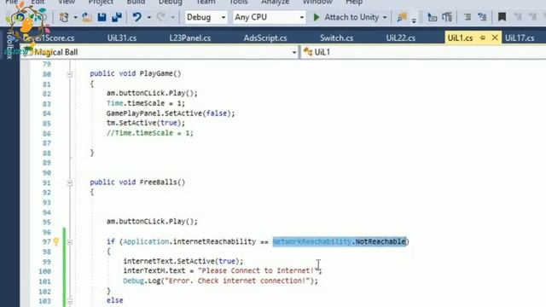Open the Project menu
Image resolution: width=546 pixels, height=307 pixels.
click(101, 2)
